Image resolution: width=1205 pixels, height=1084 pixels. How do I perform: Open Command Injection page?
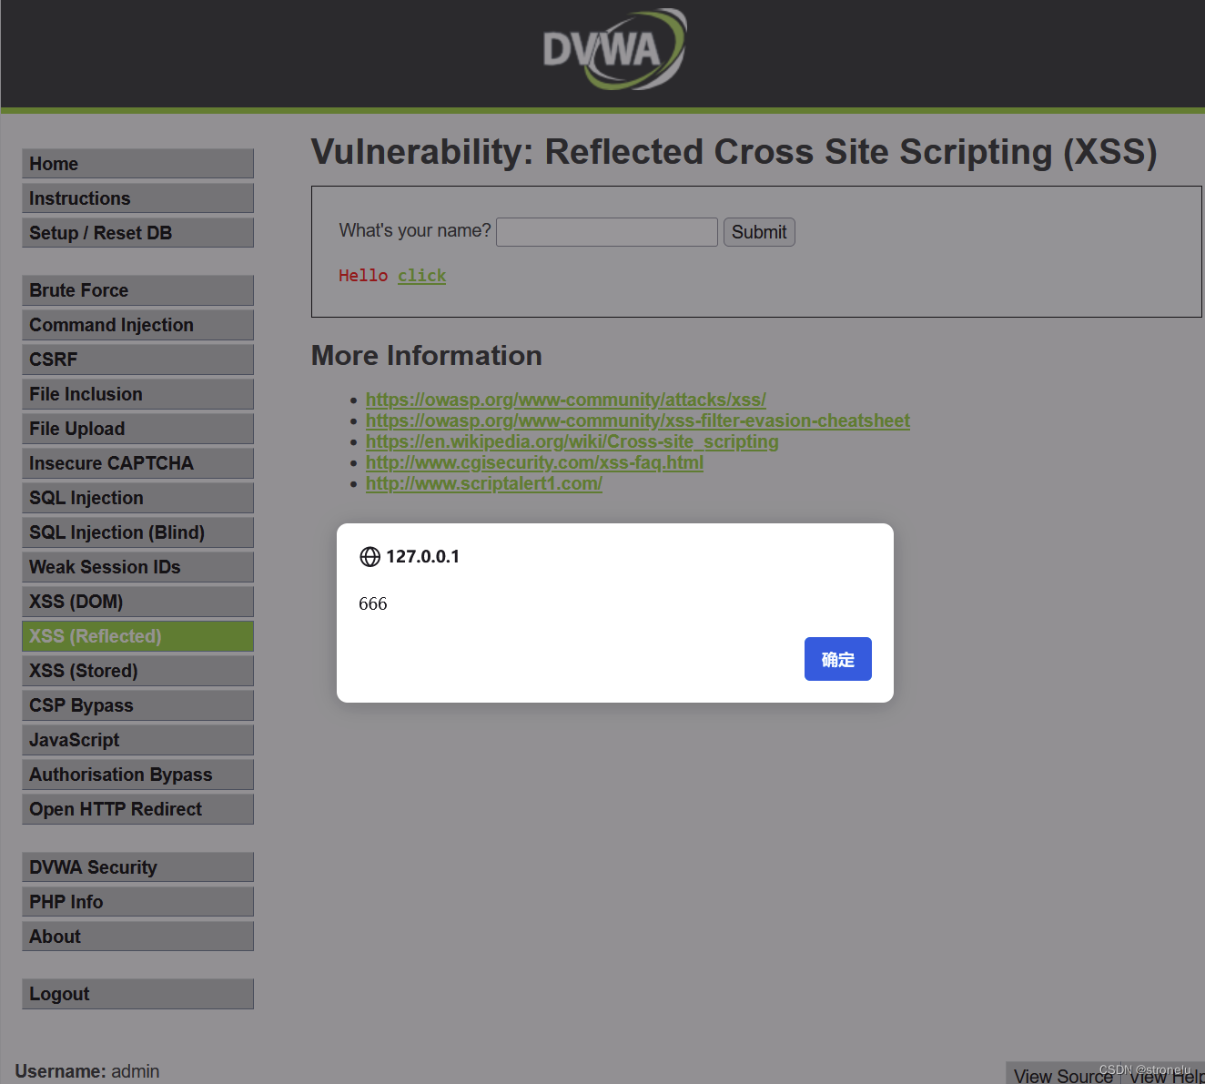click(137, 325)
